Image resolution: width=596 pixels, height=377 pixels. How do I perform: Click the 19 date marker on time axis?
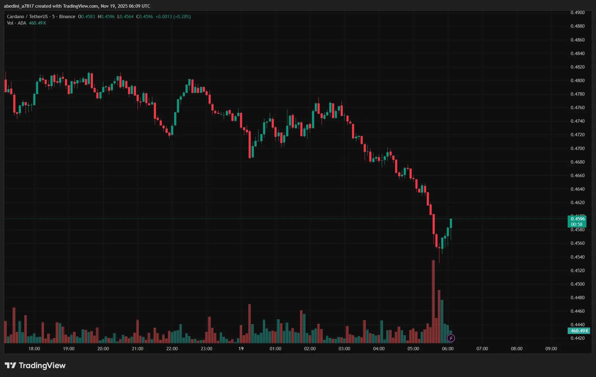241,348
